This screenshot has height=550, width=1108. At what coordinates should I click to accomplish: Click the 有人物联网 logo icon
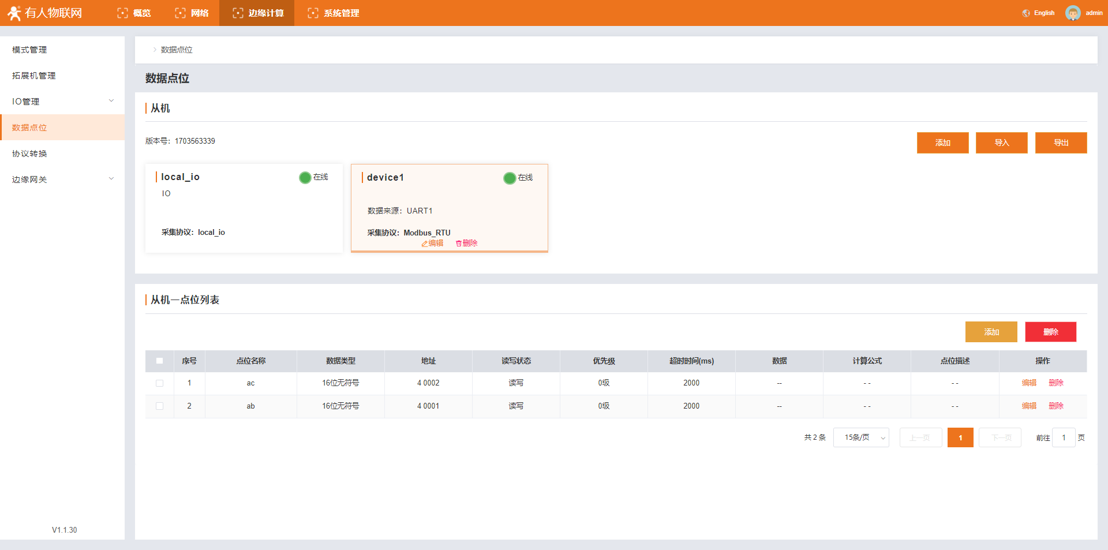(14, 13)
